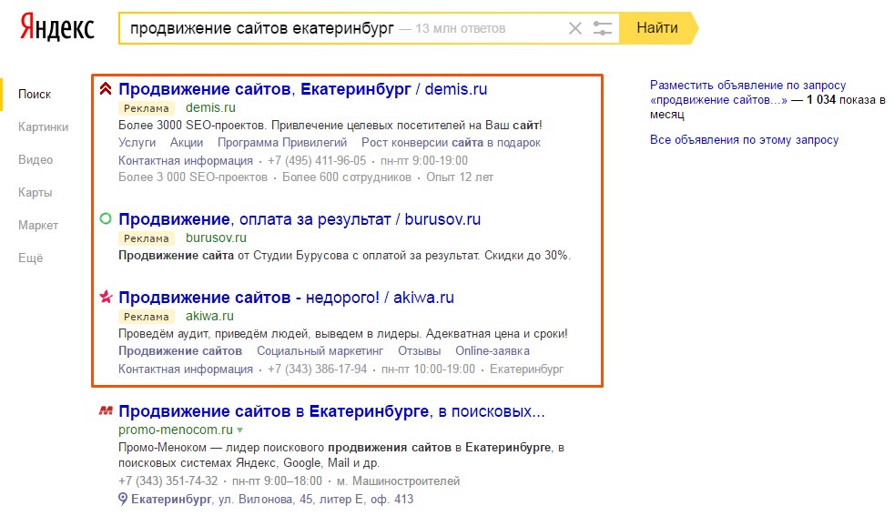The image size is (894, 516).
Task: Select the Поиск tab
Action: pos(35,94)
